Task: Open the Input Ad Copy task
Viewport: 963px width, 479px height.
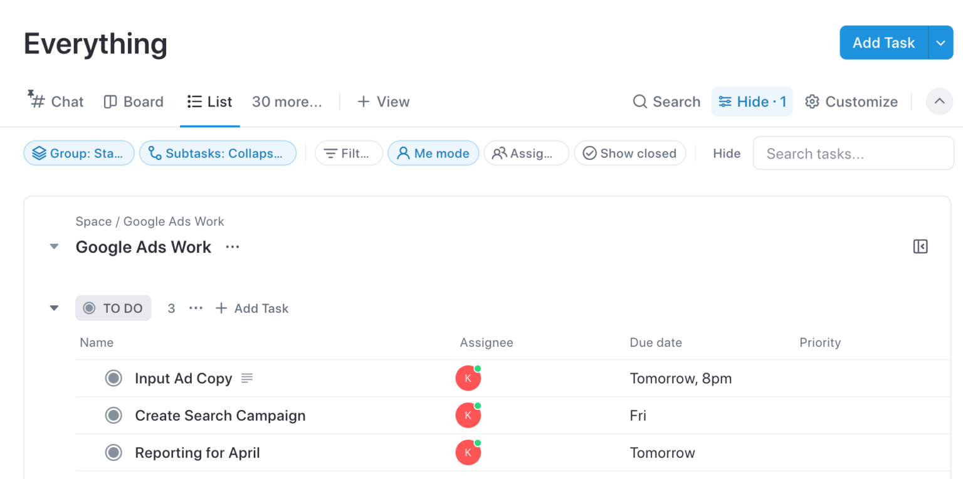Action: coord(184,378)
